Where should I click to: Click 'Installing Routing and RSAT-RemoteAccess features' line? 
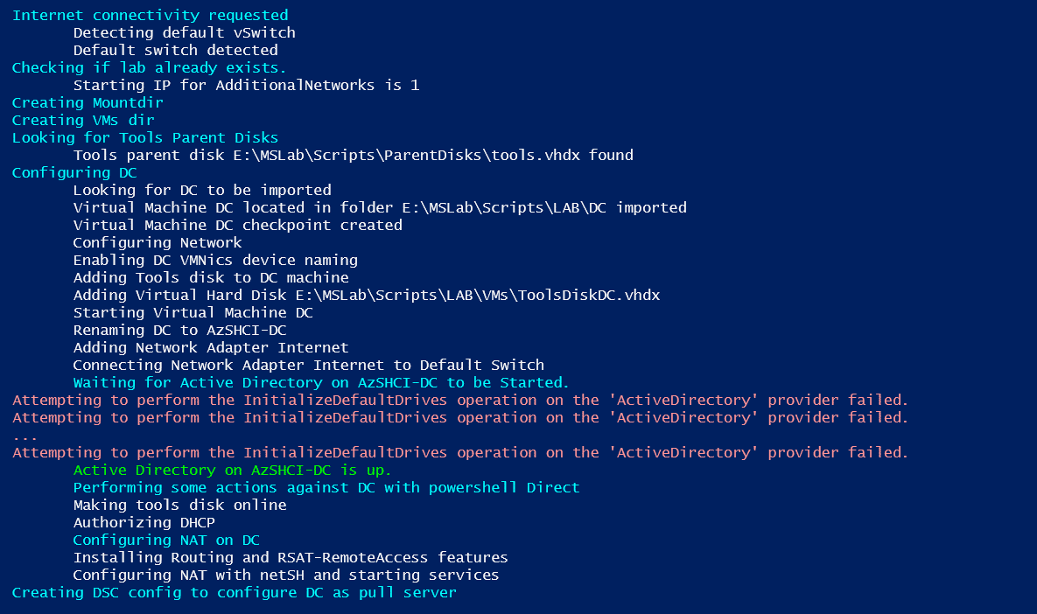click(x=291, y=557)
